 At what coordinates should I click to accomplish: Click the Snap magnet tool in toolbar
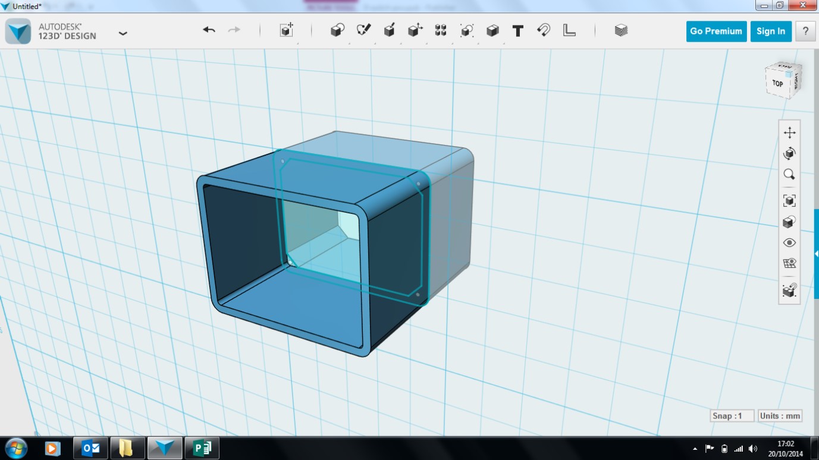point(543,30)
